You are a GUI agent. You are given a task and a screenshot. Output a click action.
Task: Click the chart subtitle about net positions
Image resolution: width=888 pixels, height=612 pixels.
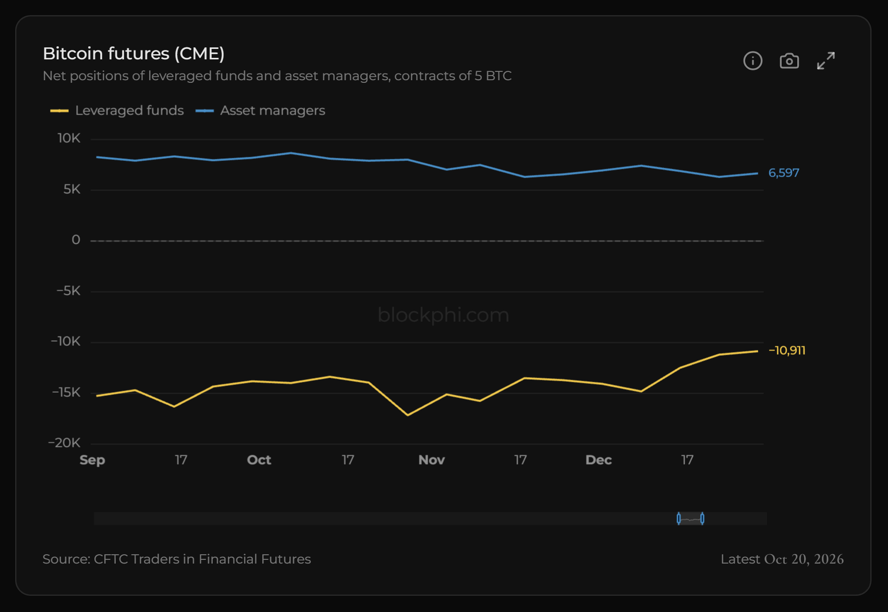[277, 76]
